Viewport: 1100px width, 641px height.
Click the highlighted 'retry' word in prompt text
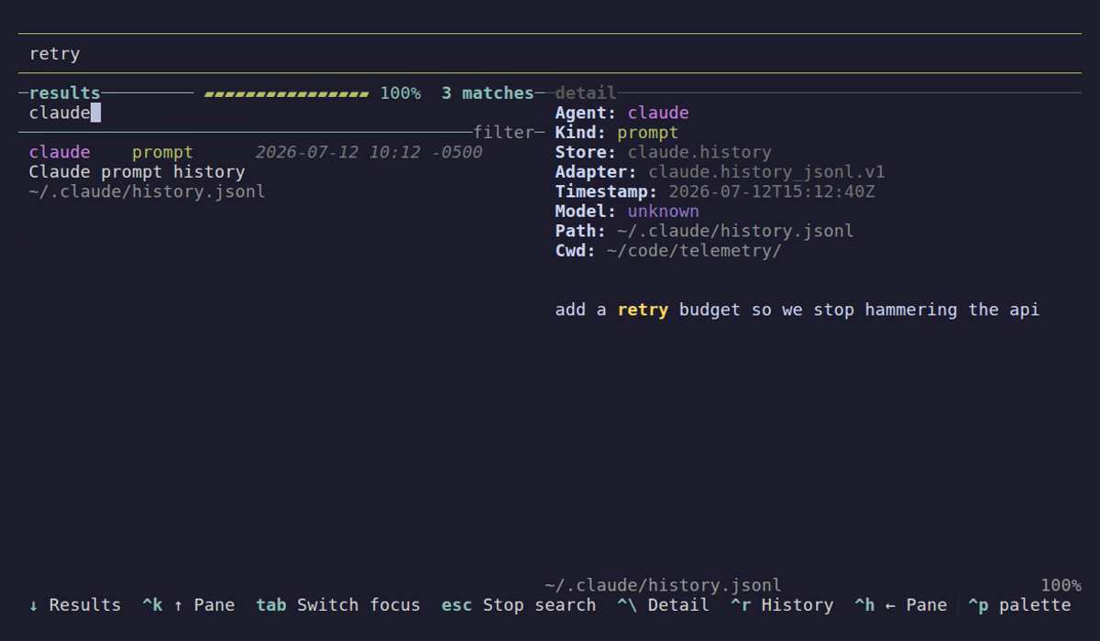[643, 310]
